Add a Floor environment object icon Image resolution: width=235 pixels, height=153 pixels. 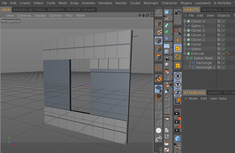coord(167,45)
